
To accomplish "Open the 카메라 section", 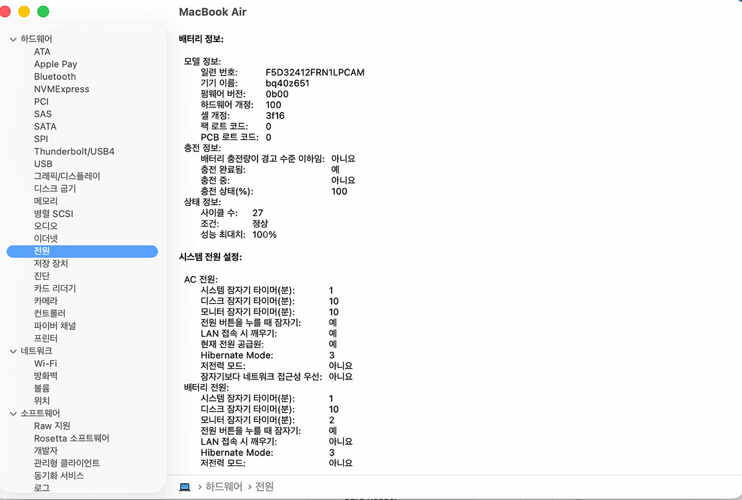I will pos(47,300).
